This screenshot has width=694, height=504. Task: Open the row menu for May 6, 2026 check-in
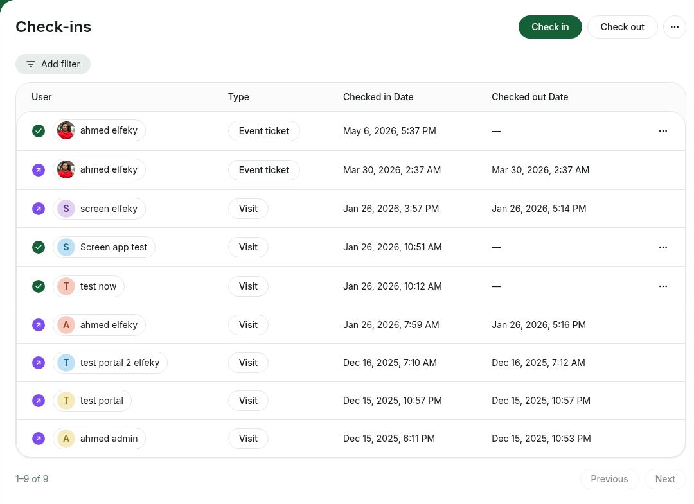coord(663,131)
